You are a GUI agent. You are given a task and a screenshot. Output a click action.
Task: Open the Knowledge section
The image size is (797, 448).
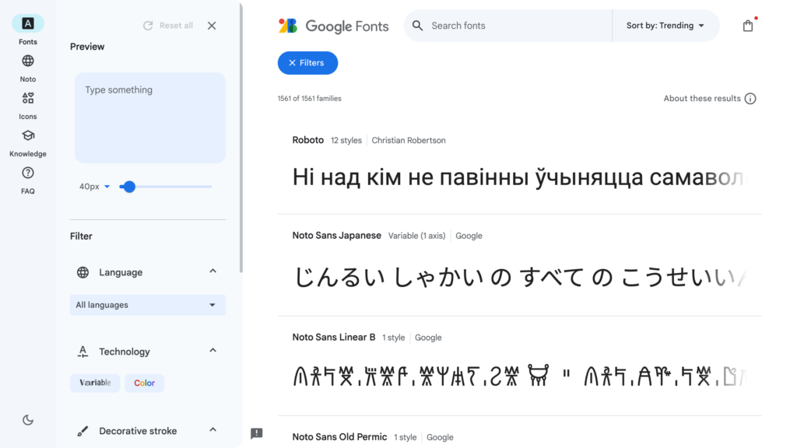click(27, 142)
